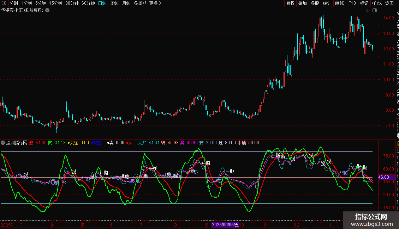Click the 返回 back button
The width and height of the screenshot is (399, 229).
pos(389,3)
